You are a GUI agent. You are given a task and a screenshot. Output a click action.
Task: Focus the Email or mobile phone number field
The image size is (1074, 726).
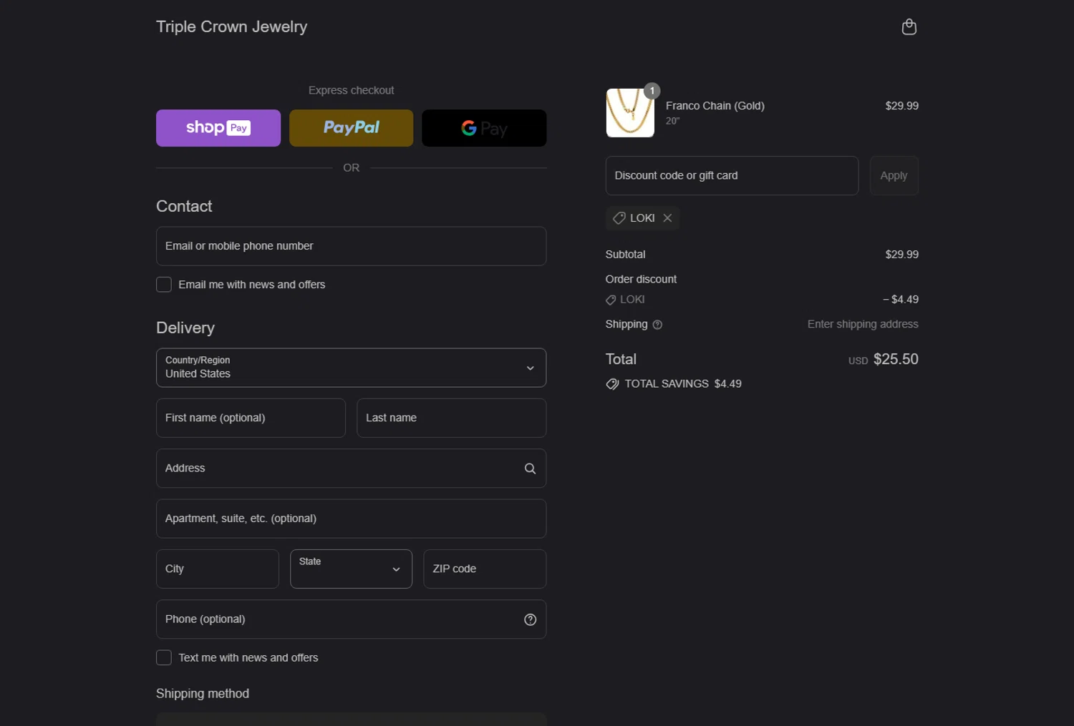(351, 246)
